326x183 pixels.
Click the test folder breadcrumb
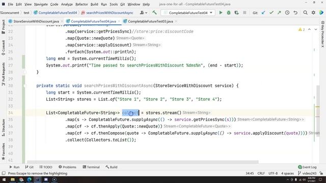[x=26, y=13]
